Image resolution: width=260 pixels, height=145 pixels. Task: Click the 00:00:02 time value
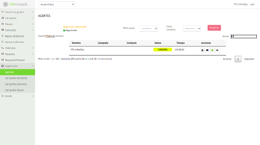pos(180,50)
